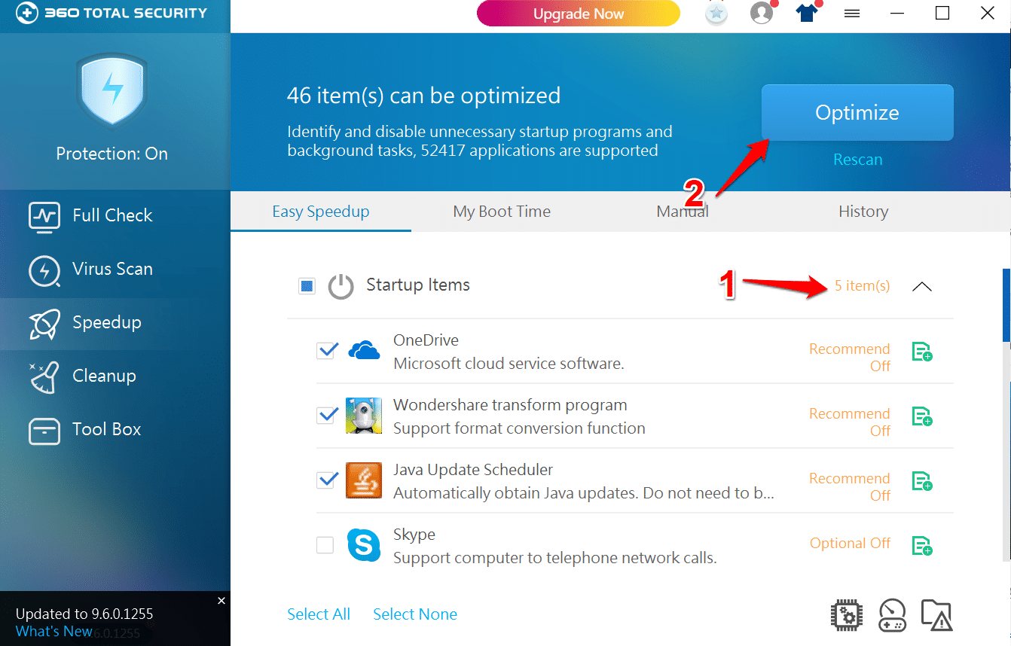Click Recommend Off for Java Update Scheduler
This screenshot has height=646, width=1011.
(850, 487)
